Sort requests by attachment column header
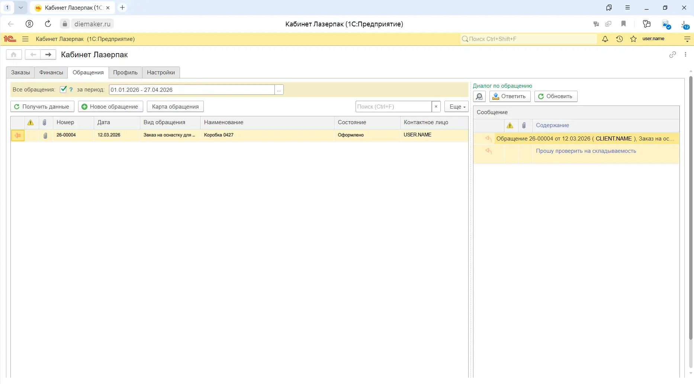 [45, 122]
